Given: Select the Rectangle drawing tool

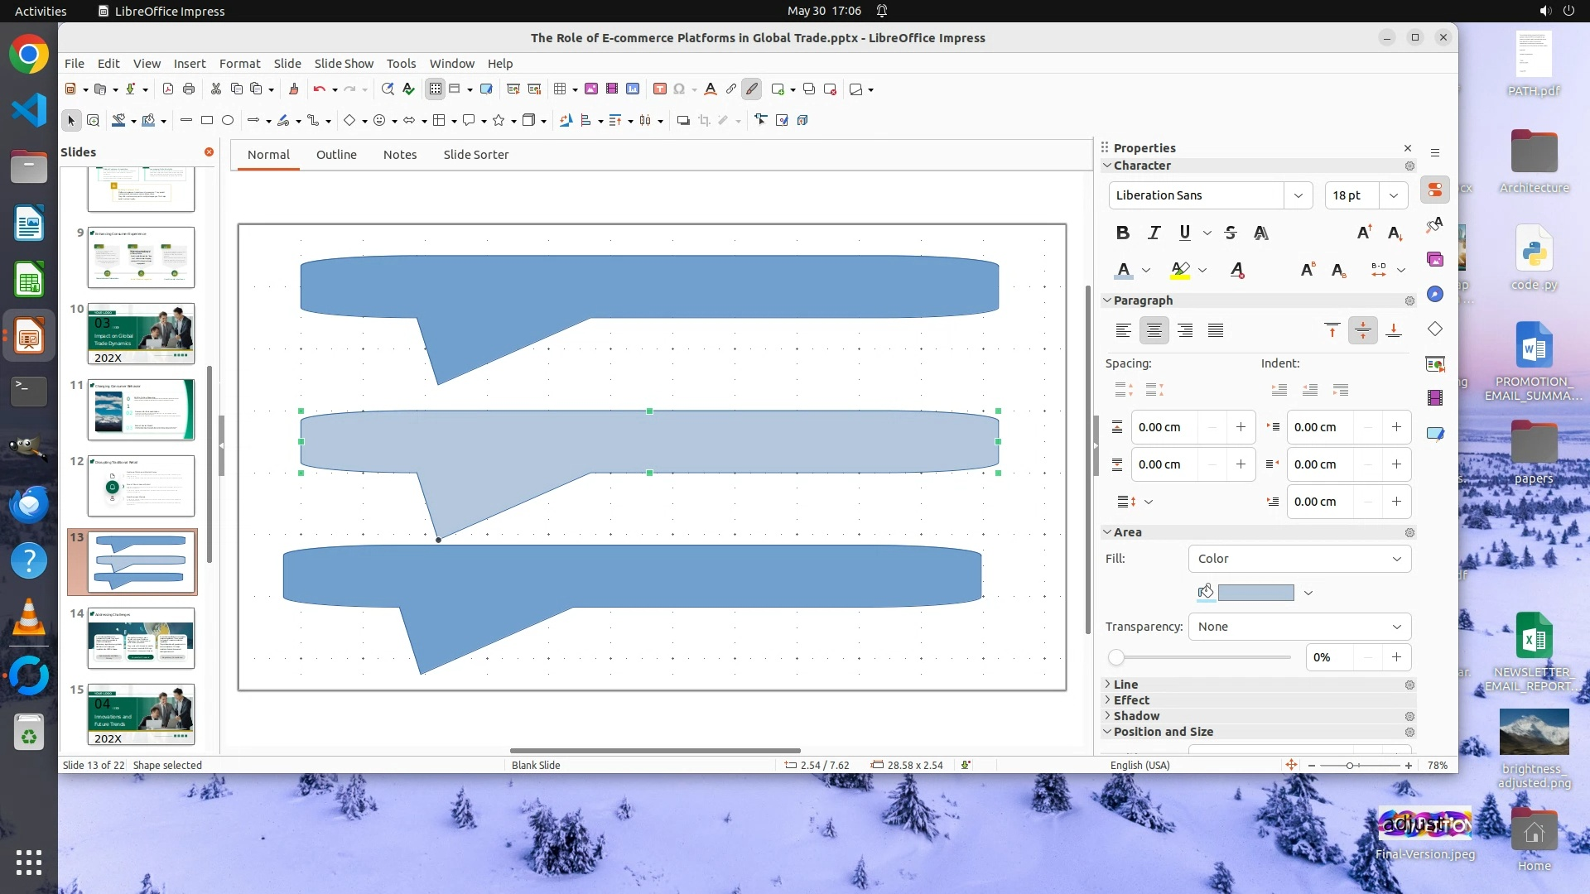Looking at the screenshot, I should tap(207, 121).
